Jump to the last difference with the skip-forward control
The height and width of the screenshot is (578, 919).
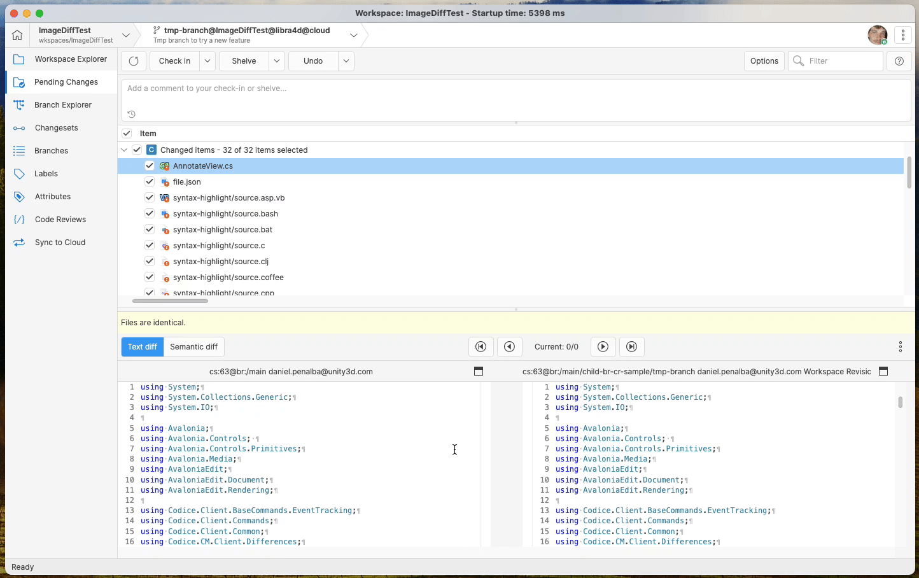coord(631,347)
